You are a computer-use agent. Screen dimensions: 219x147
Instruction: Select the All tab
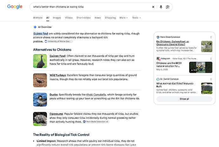point(48,18)
